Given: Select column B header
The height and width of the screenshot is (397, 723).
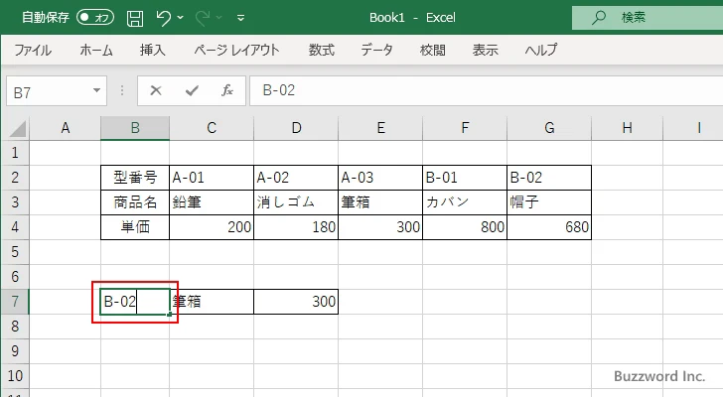Looking at the screenshot, I should [x=135, y=128].
